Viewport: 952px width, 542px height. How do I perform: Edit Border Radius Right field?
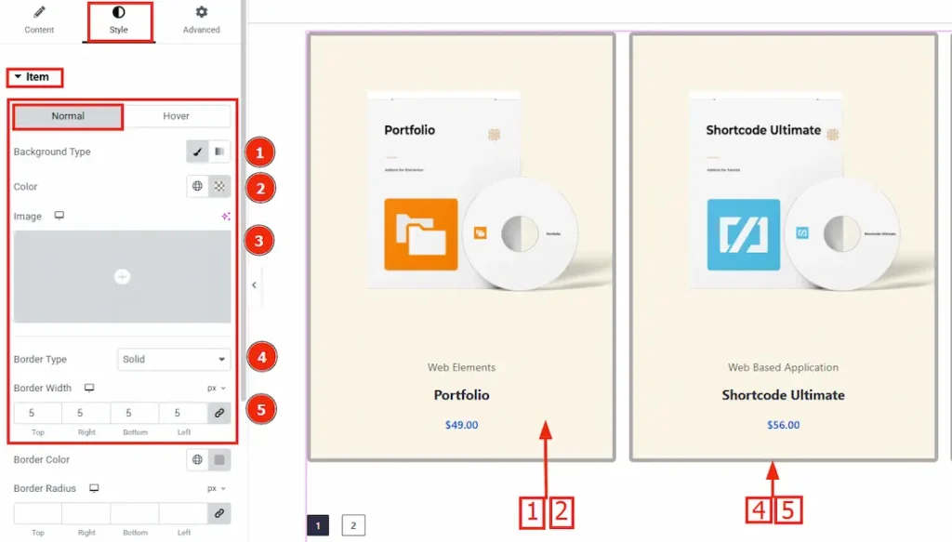click(x=86, y=513)
